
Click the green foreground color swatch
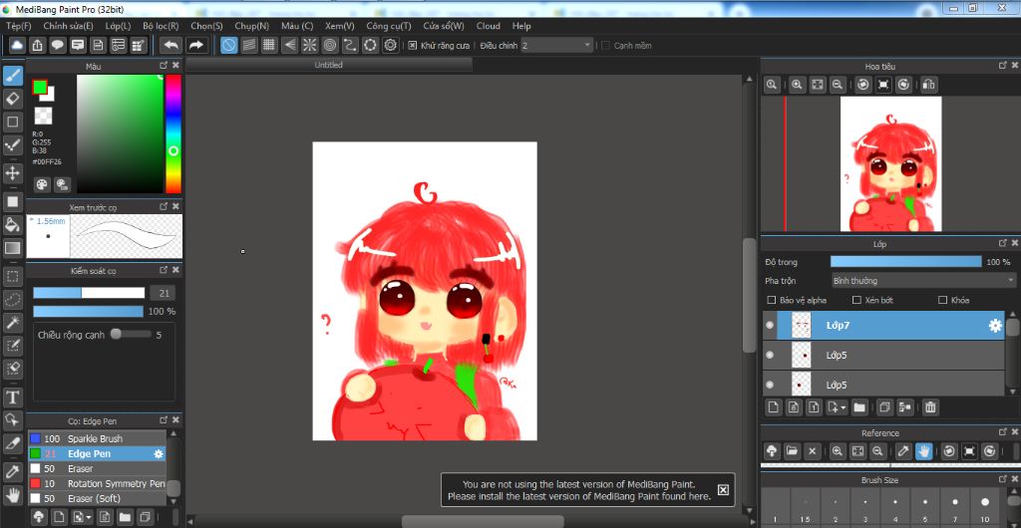click(40, 87)
